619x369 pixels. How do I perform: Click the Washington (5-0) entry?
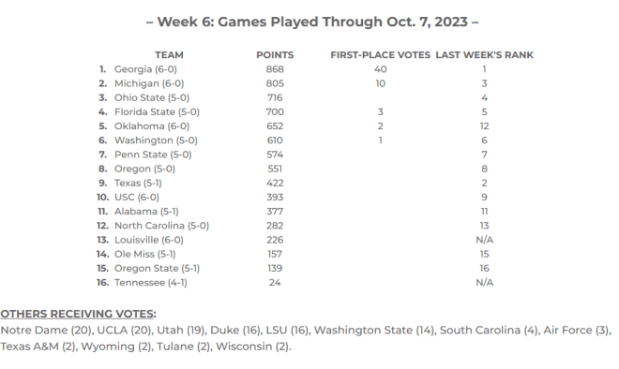tap(156, 140)
